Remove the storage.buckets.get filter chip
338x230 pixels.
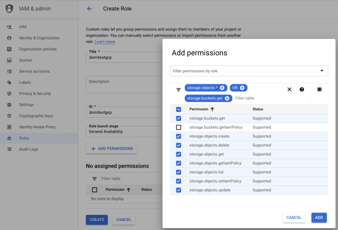(227, 98)
